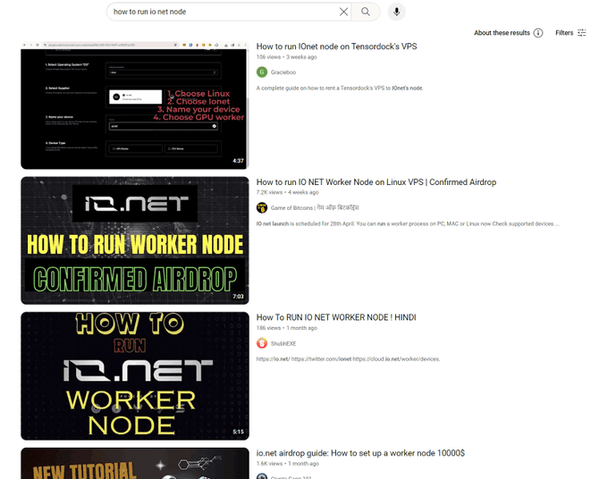Screen dimensions: 608x479
Task: Click the '1.6K views • 1 month ago' text
Action: tap(287, 464)
